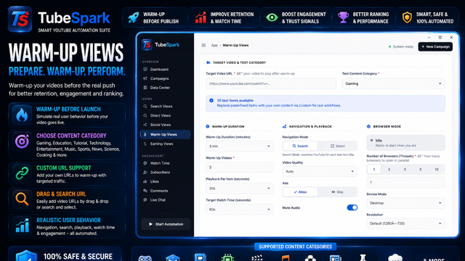Click the Warm-Up Duration section icon

pos(208,126)
